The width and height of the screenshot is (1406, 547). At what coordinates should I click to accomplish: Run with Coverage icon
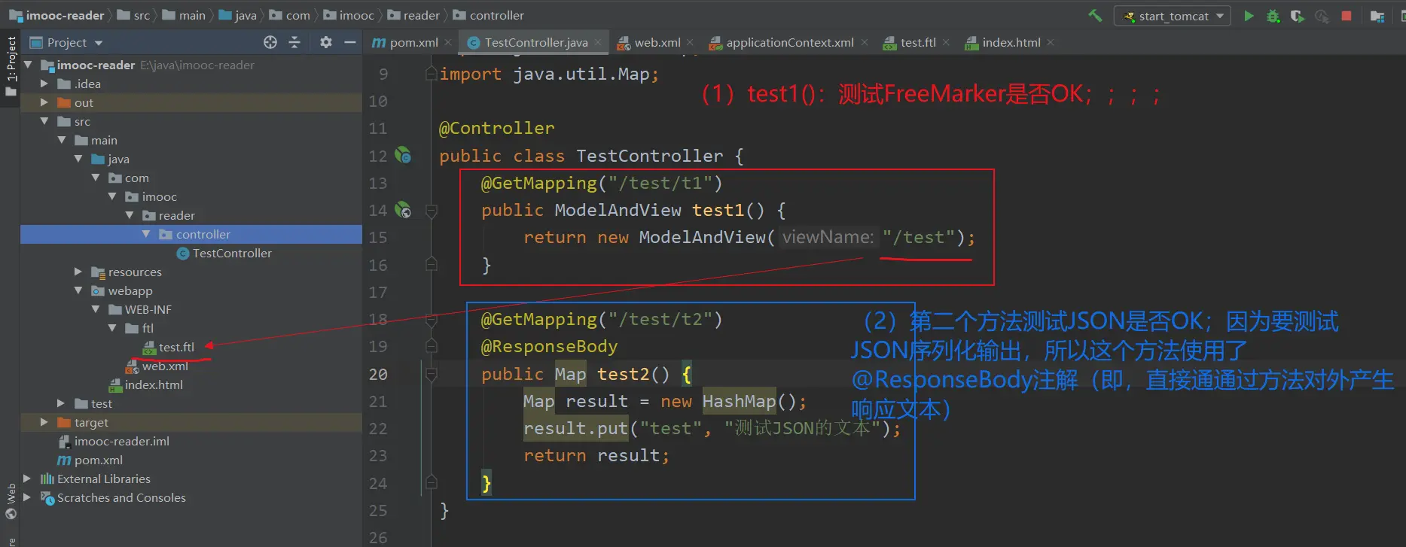click(1297, 16)
